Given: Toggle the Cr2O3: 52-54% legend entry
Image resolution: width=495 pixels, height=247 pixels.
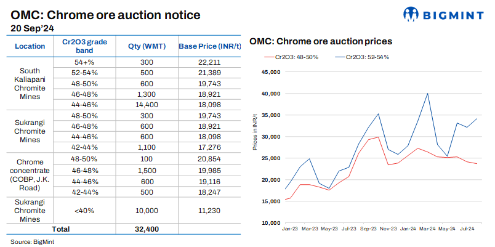Looking at the screenshot, I should point(363,57).
